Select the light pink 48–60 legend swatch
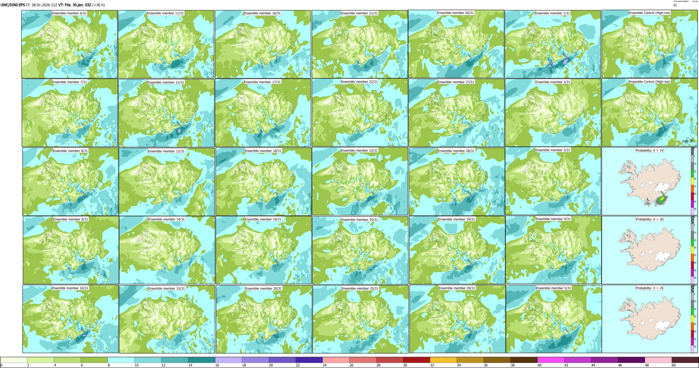Screen dimensions: 699x368 [658, 360]
